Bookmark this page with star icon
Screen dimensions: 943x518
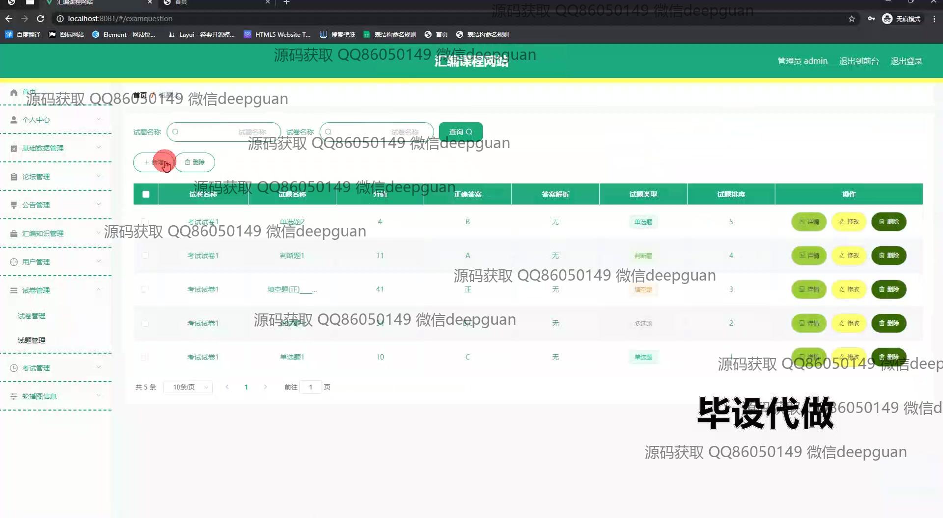(x=852, y=19)
